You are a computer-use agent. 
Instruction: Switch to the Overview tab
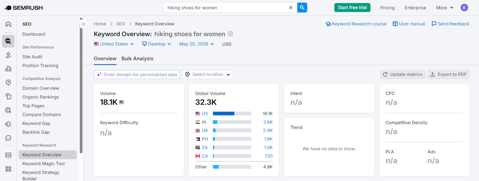click(105, 58)
